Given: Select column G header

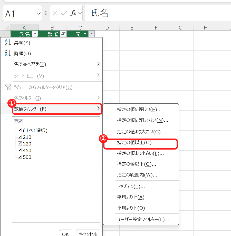Looking at the screenshot, I should click(181, 27).
